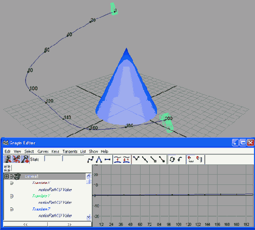
Task: Select the blue cone in viewport
Action: [x=126, y=89]
